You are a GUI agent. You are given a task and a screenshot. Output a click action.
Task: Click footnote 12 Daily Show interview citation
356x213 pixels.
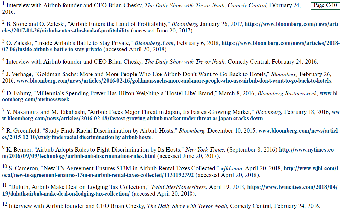tap(165, 206)
